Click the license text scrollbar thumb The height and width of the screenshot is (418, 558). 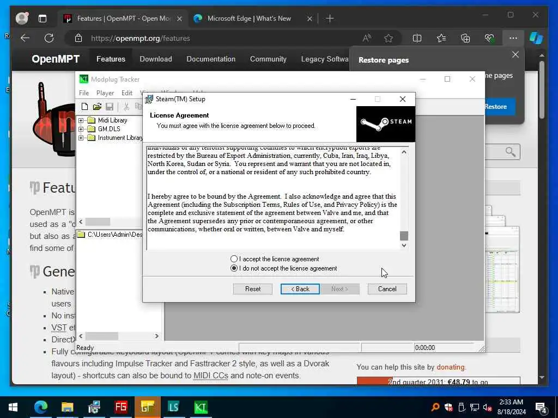point(404,235)
